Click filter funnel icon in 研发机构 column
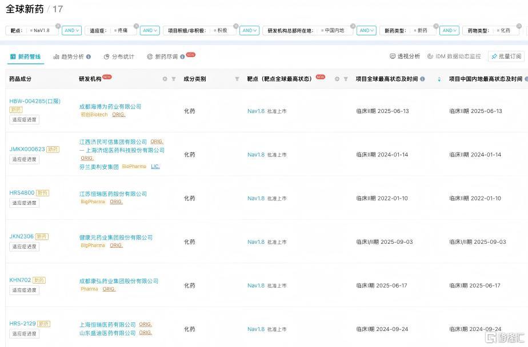 174,79
